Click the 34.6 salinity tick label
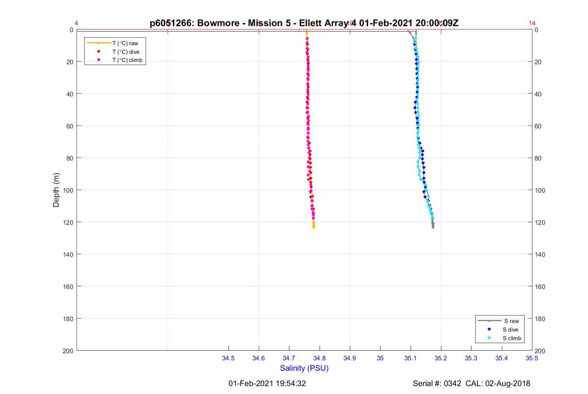588x394 pixels. 259,358
